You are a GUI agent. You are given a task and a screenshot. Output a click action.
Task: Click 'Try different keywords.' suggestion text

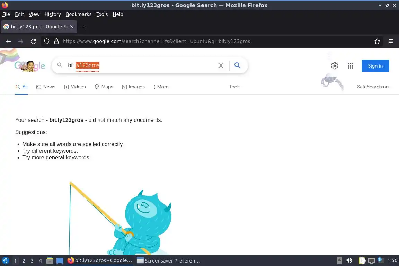(50, 151)
